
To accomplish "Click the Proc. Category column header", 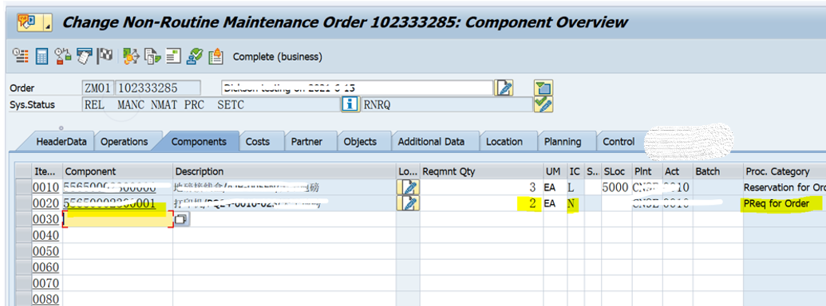I will click(x=785, y=171).
